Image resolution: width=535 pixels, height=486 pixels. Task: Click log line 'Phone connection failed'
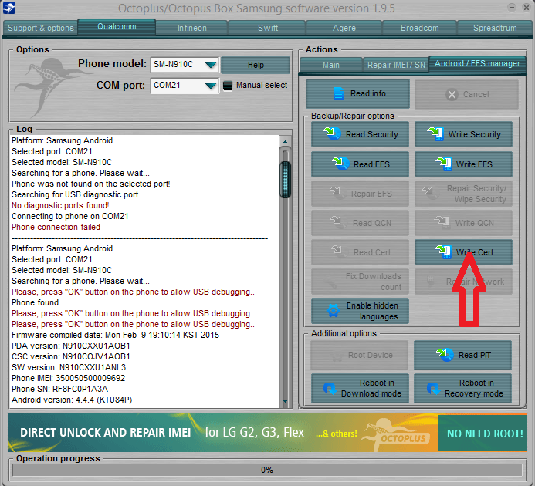click(56, 227)
